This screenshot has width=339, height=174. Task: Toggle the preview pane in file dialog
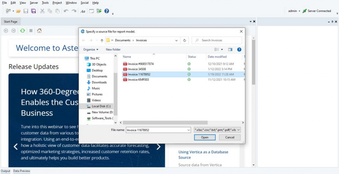[x=231, y=50]
